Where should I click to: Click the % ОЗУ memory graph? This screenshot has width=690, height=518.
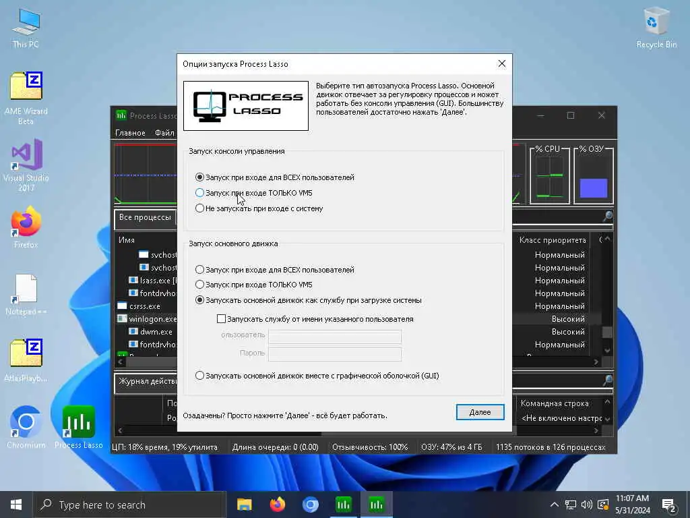pos(594,176)
